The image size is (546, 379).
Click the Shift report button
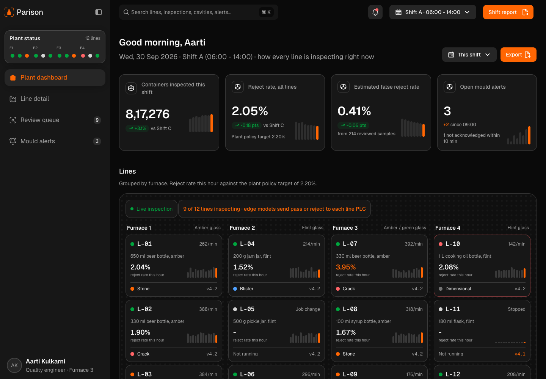(508, 12)
